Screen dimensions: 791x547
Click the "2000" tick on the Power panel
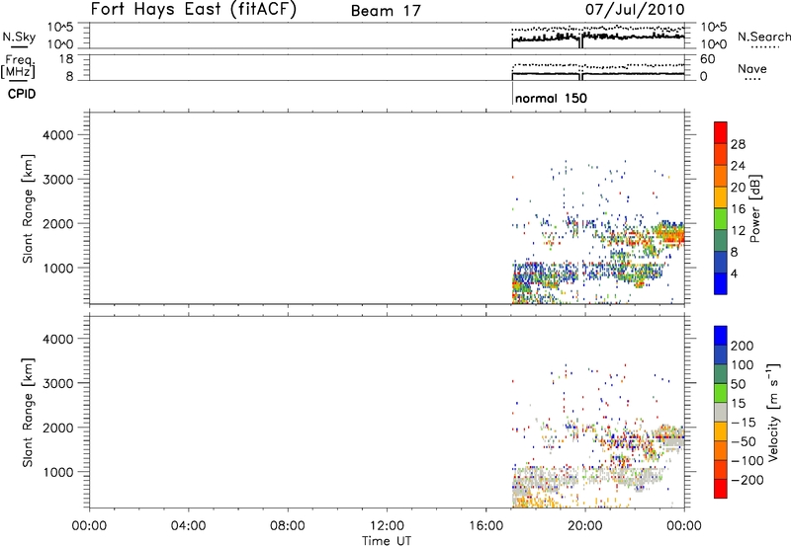coord(57,223)
